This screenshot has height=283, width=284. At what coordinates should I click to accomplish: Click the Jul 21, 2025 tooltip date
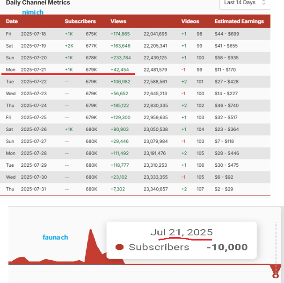[x=182, y=233]
